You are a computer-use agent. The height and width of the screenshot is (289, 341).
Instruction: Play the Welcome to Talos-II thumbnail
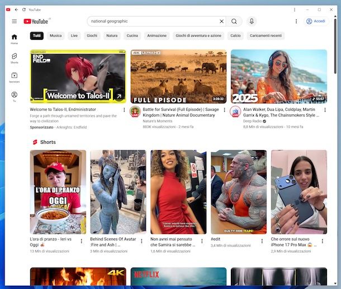coord(78,76)
